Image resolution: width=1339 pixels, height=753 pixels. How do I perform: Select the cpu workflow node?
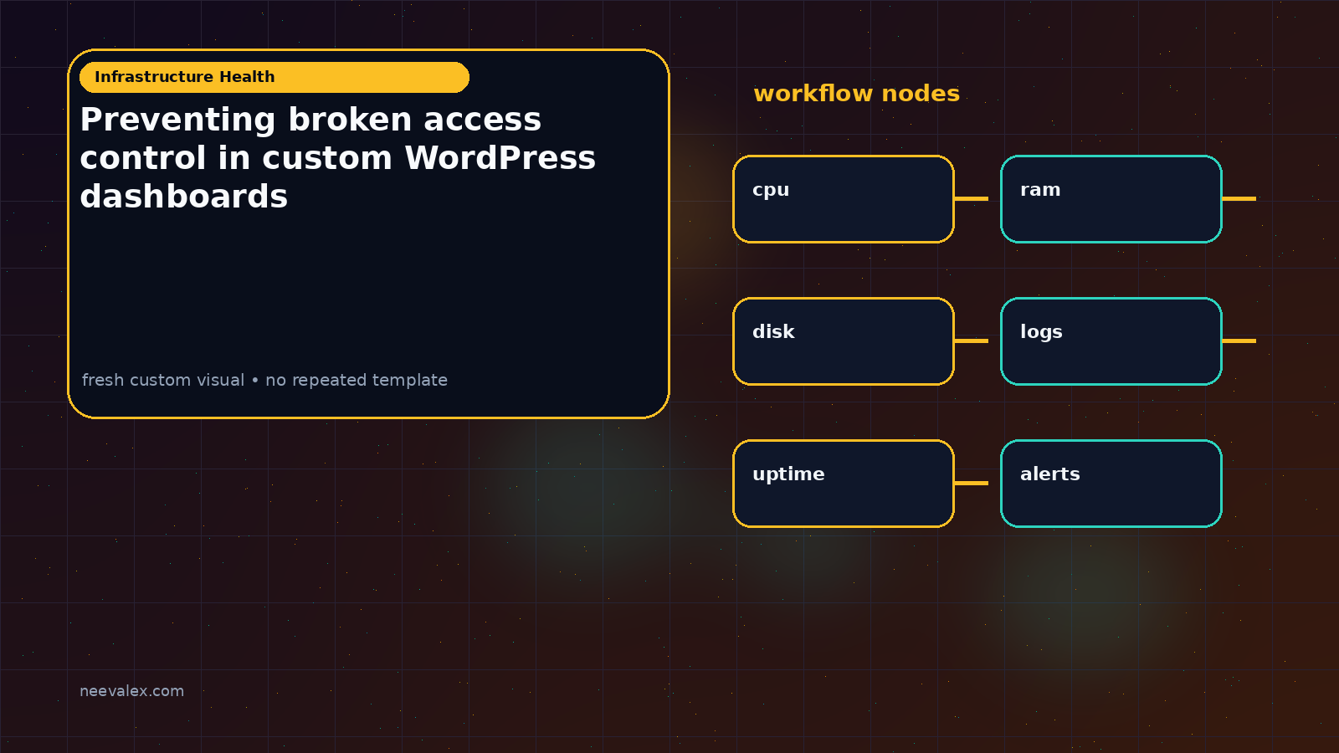[844, 199]
